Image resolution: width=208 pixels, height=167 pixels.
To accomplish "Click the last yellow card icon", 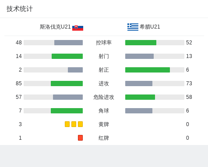I will 80,124.
